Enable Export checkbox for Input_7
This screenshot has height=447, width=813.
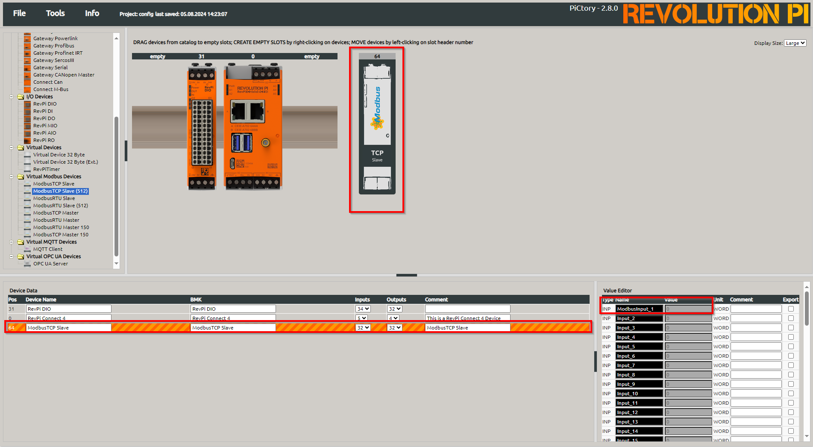791,365
